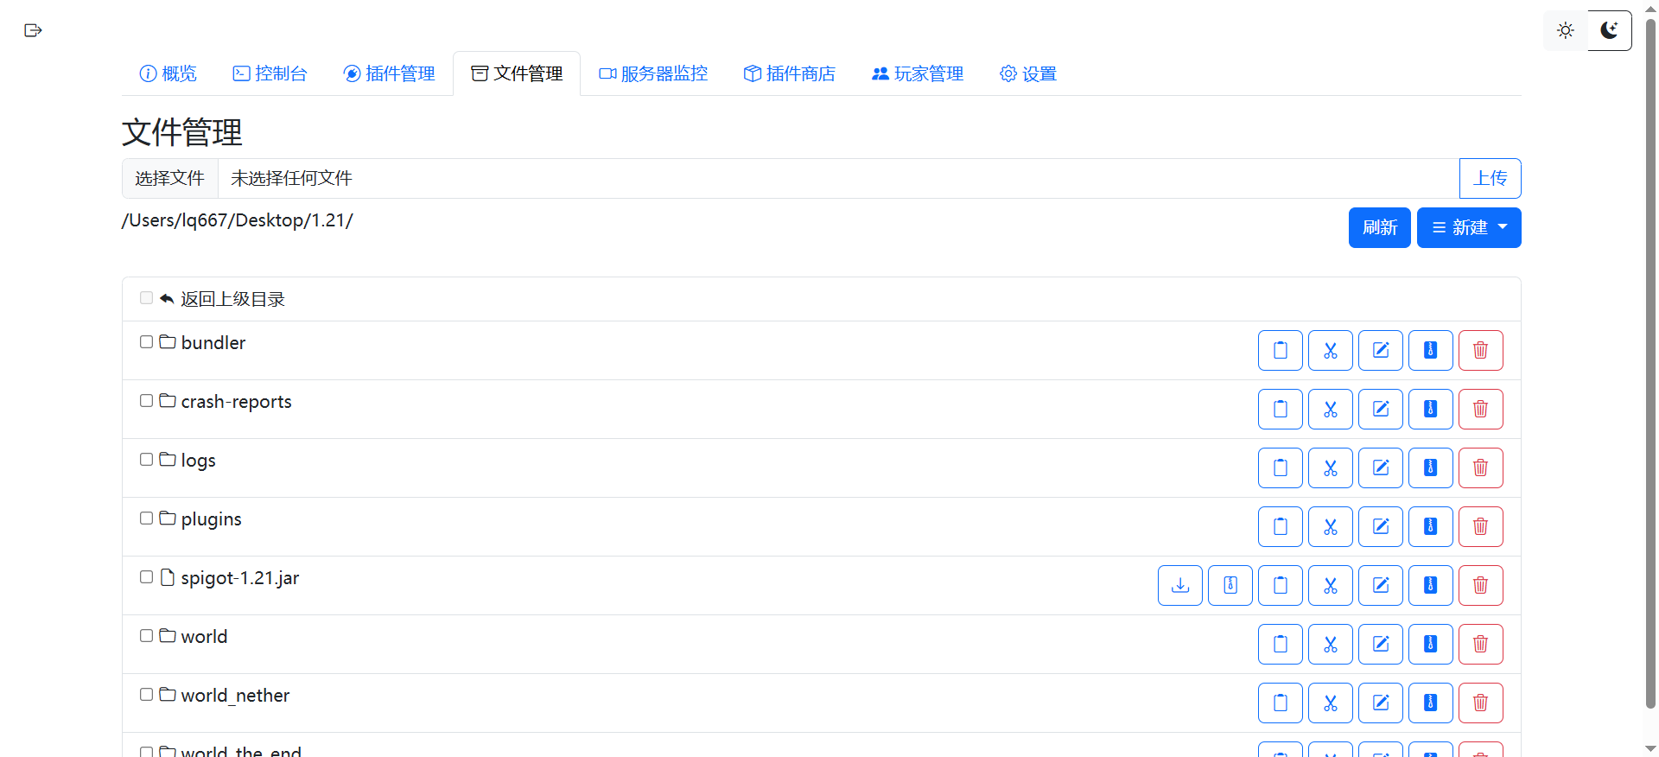Expand the 新建 dropdown menu

click(x=1469, y=227)
